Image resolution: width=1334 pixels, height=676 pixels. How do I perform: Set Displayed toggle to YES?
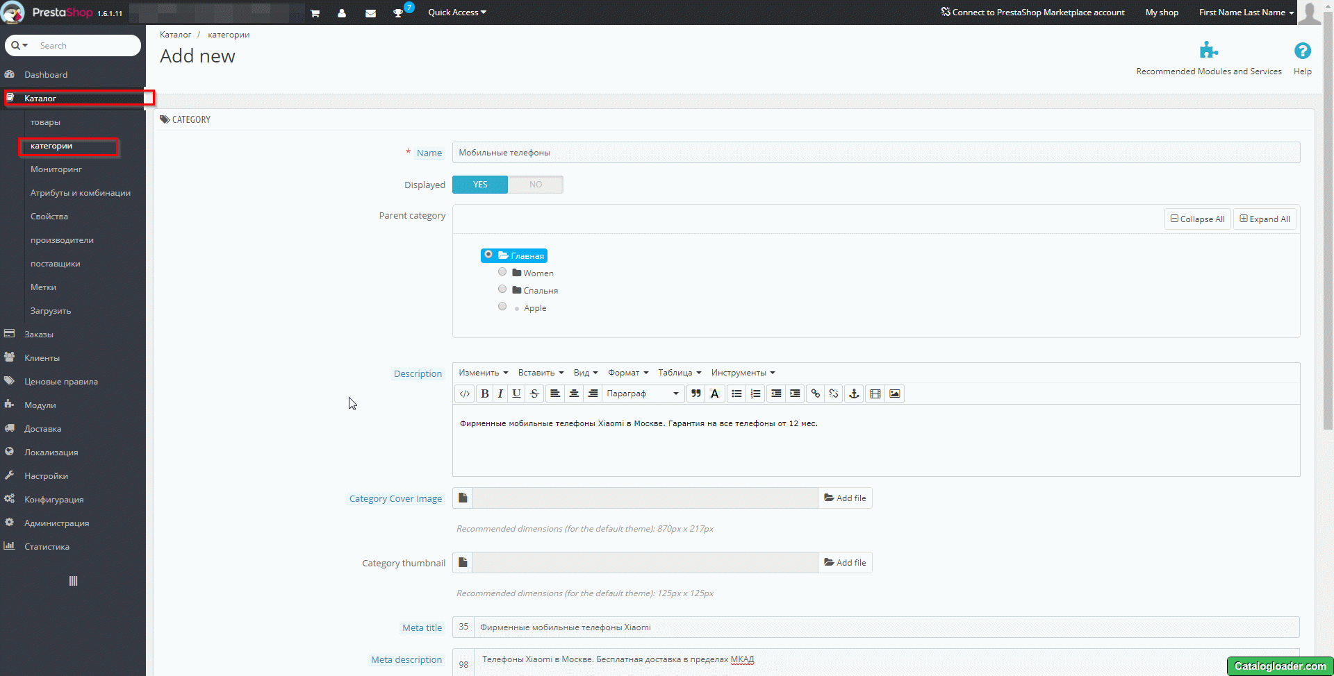[480, 185]
